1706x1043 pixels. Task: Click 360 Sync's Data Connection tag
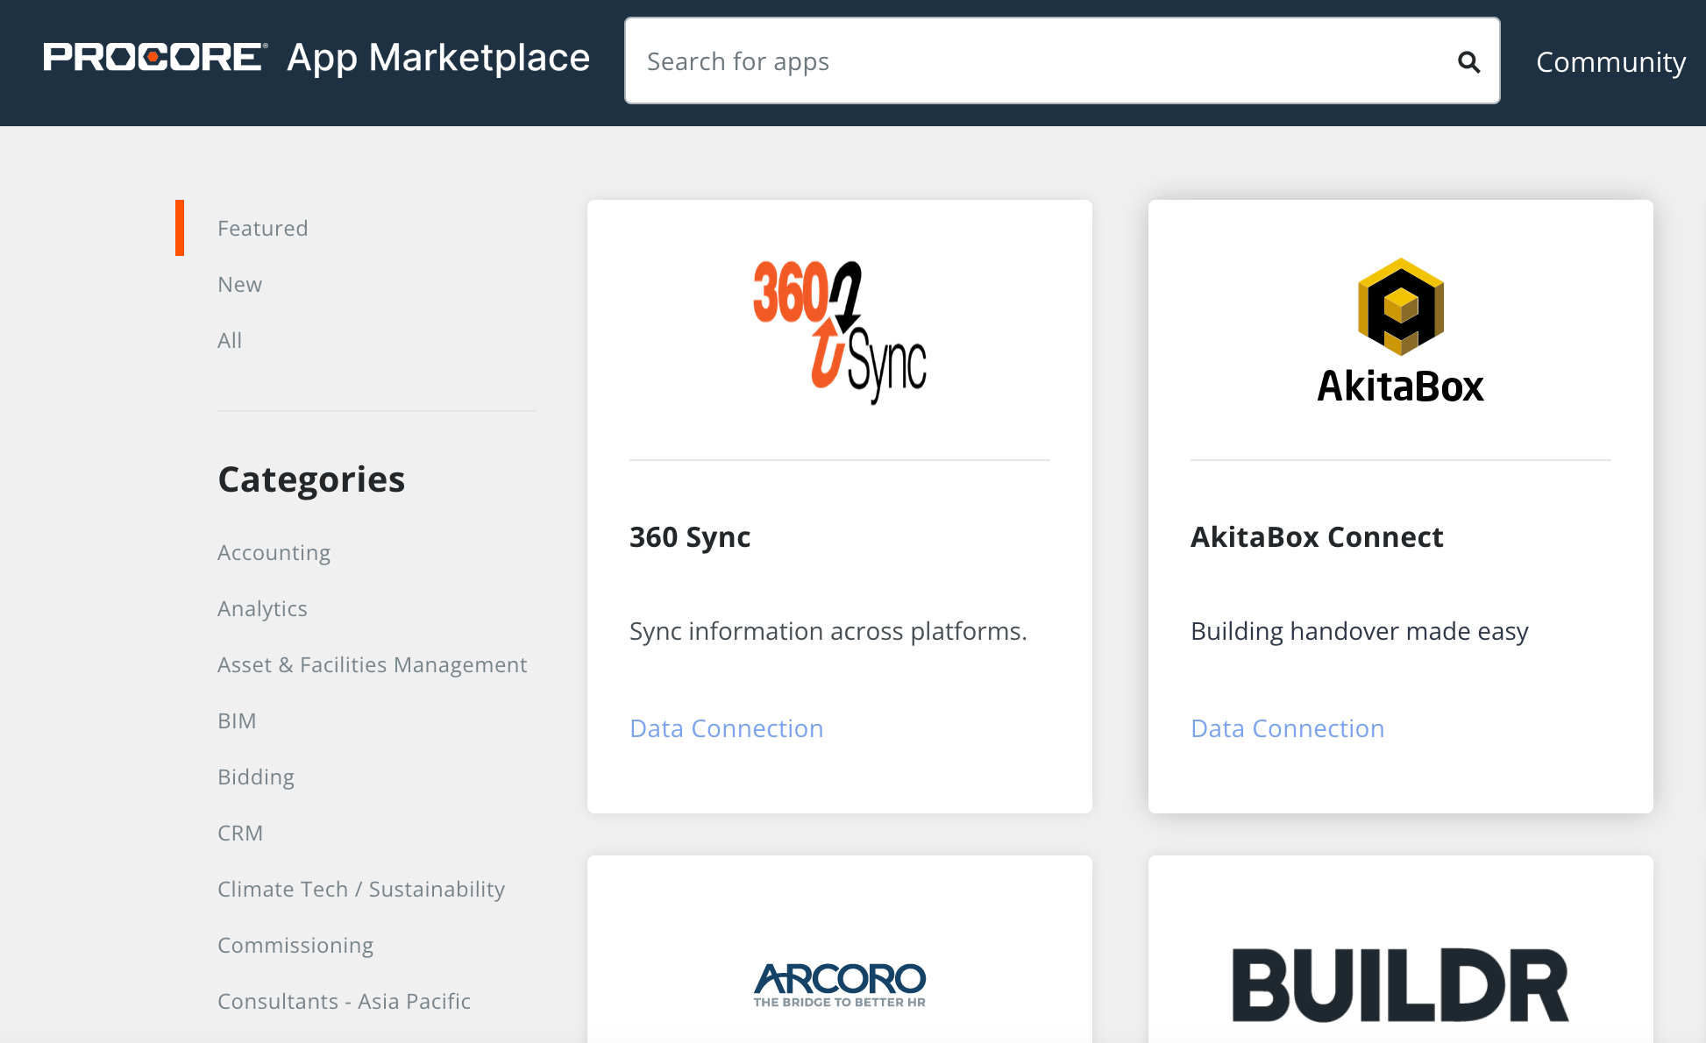726,728
